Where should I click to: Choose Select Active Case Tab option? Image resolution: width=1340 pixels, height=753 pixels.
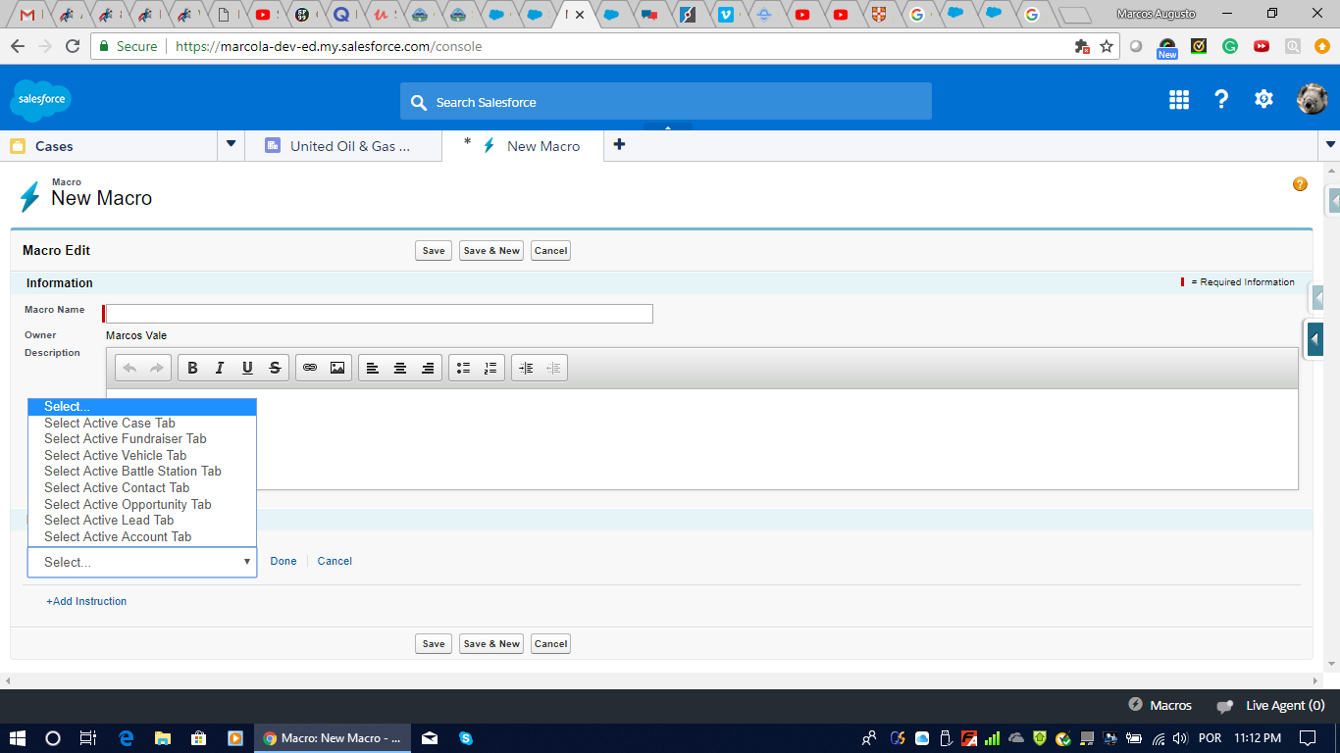point(142,423)
